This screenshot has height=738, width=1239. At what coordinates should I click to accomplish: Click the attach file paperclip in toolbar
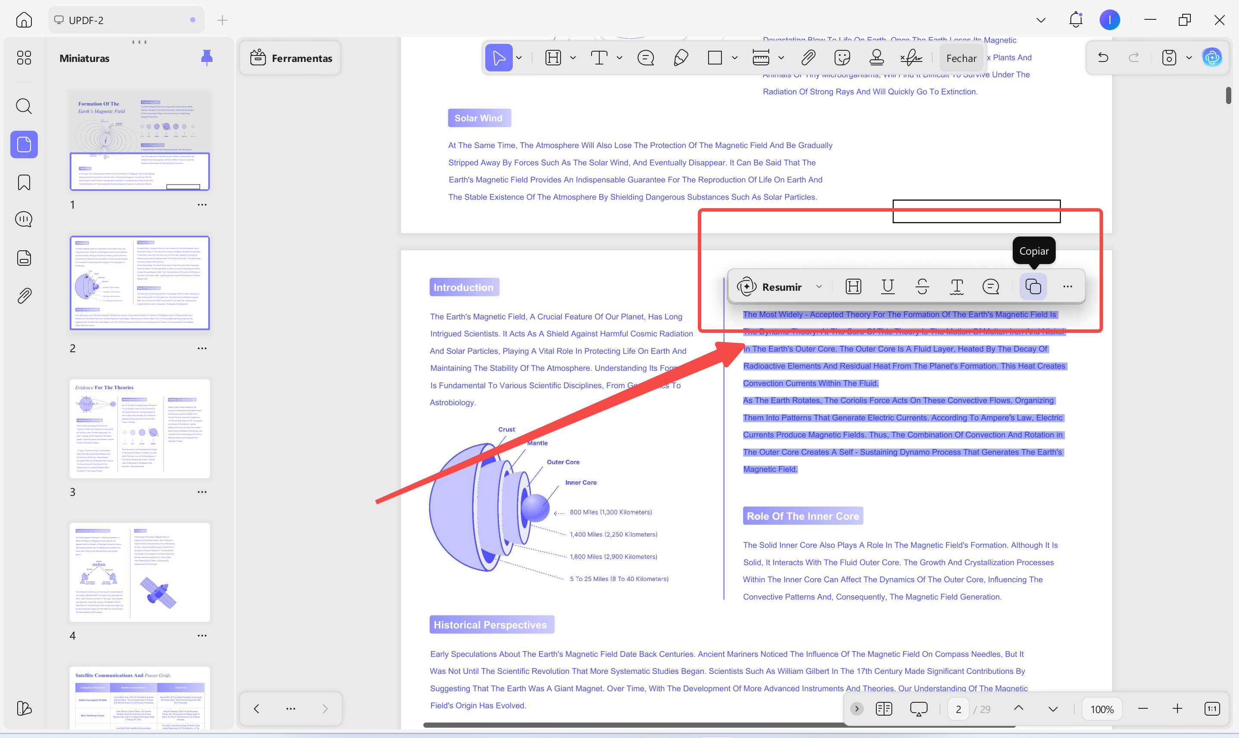click(x=808, y=58)
